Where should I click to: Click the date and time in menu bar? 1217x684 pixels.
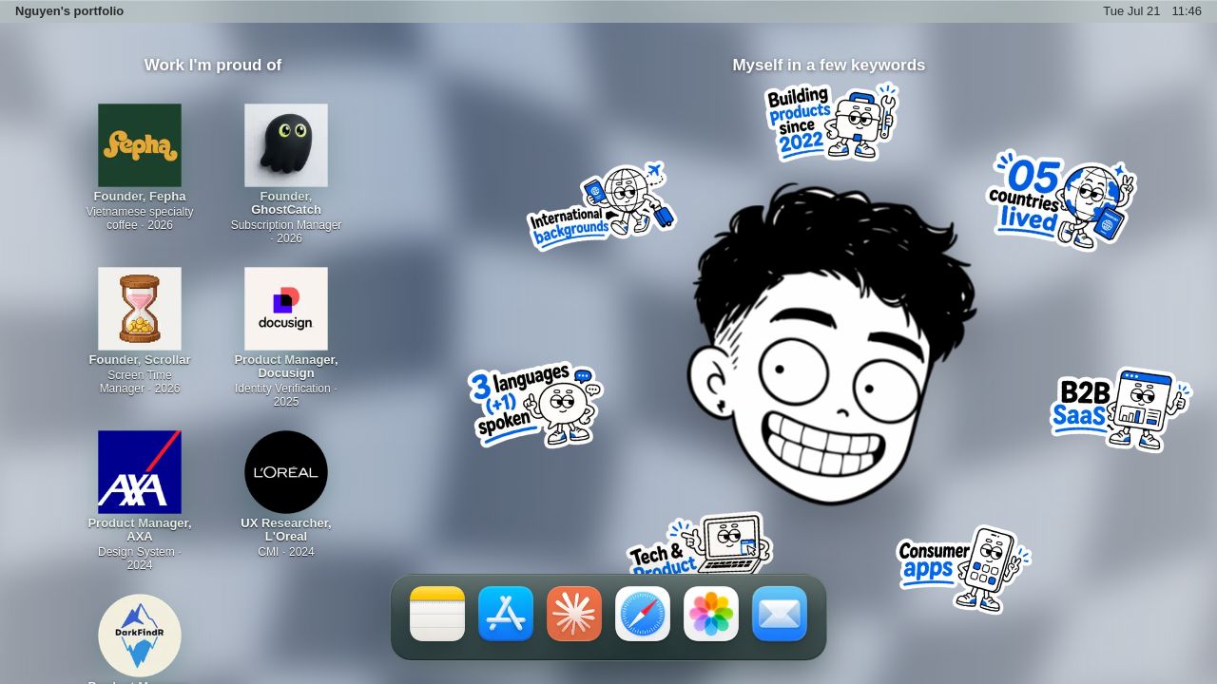pos(1152,11)
